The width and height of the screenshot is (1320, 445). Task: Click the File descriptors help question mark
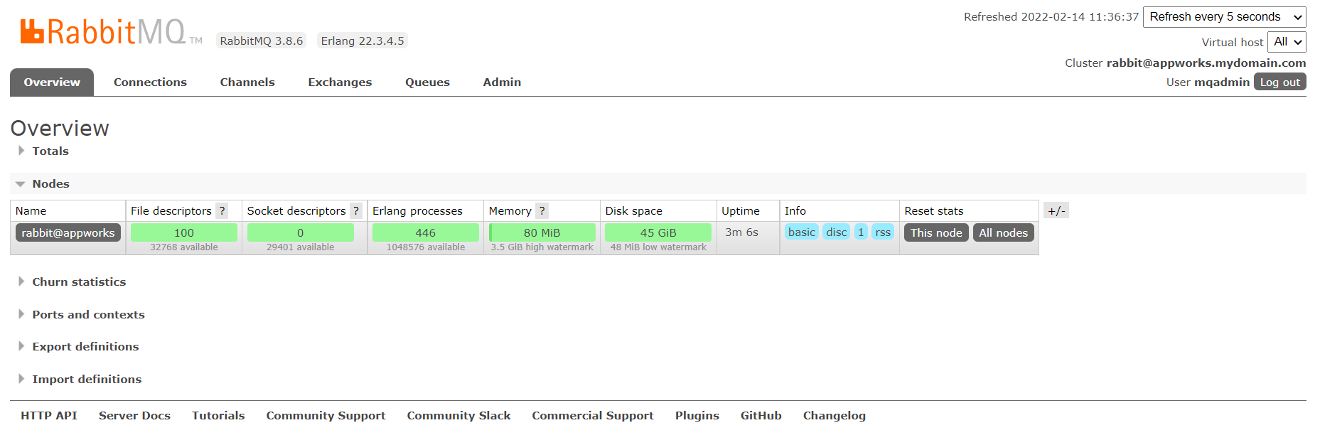click(x=222, y=211)
